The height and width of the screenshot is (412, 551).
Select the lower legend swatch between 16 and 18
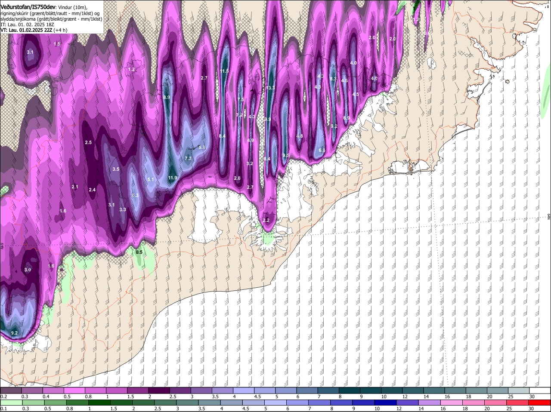452,403
